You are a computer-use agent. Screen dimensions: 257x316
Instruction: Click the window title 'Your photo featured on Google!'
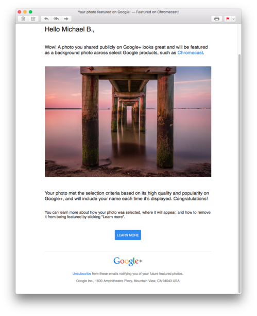[x=104, y=12]
